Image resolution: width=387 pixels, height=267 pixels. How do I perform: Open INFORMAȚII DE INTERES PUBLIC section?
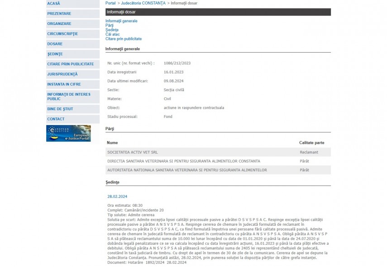[x=68, y=97]
